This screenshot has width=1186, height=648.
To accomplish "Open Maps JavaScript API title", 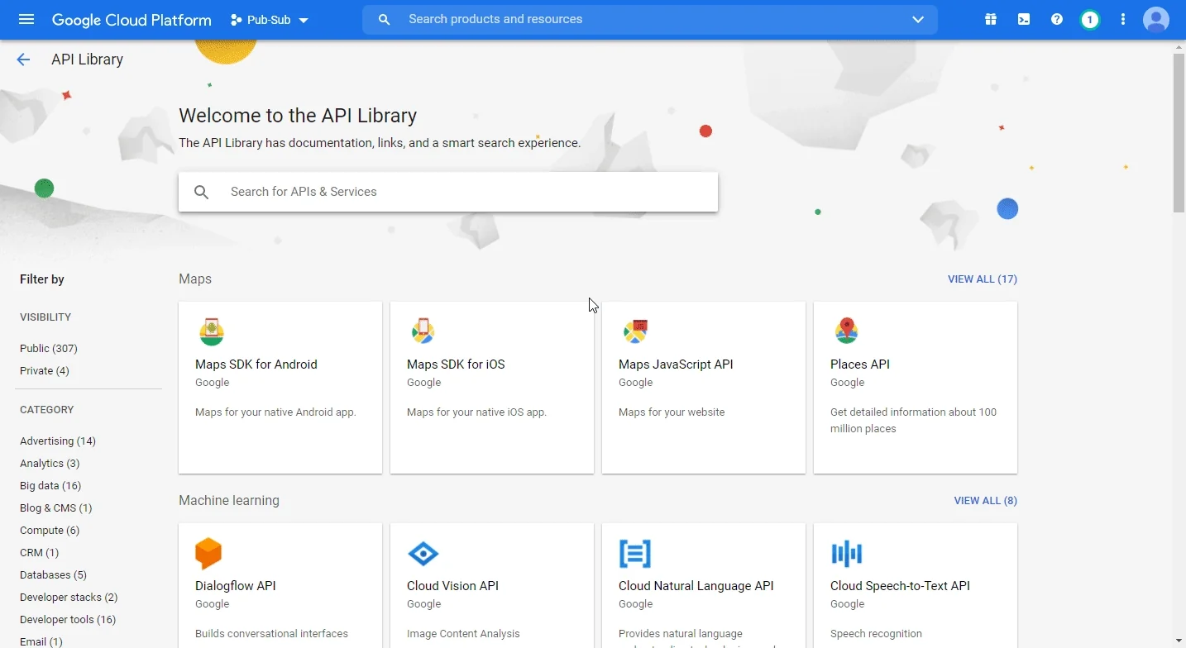I will (x=676, y=364).
